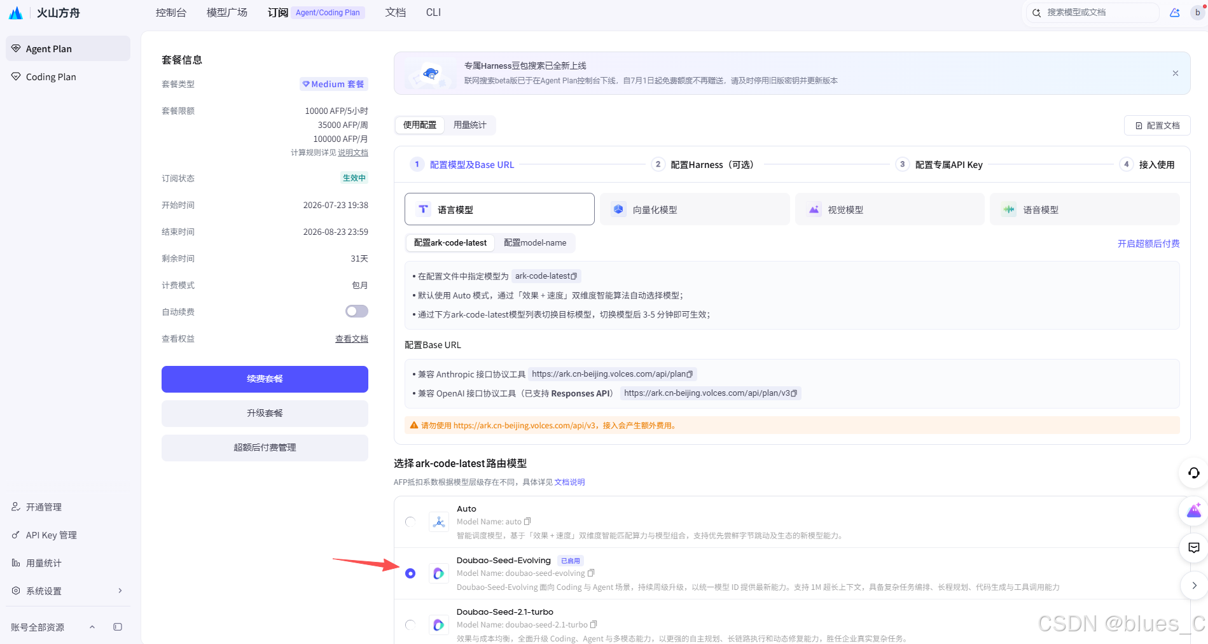
Task: Select the 语音模型 model type tab
Action: [1085, 209]
